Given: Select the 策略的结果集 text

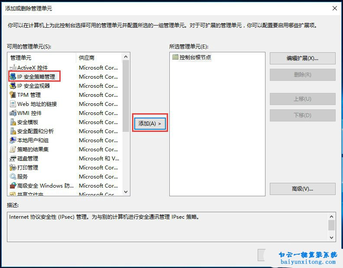Looking at the screenshot, I should 33,149.
